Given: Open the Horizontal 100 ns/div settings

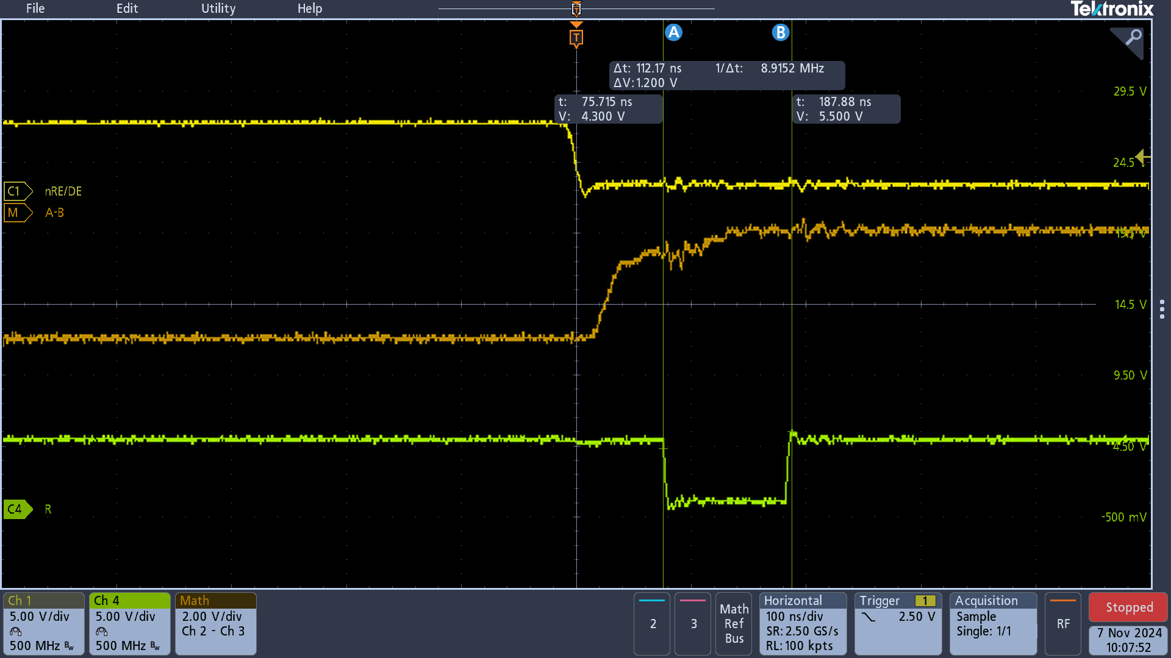Looking at the screenshot, I should click(x=803, y=624).
